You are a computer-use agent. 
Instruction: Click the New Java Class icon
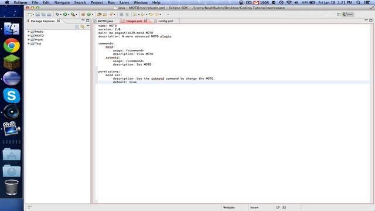point(89,15)
